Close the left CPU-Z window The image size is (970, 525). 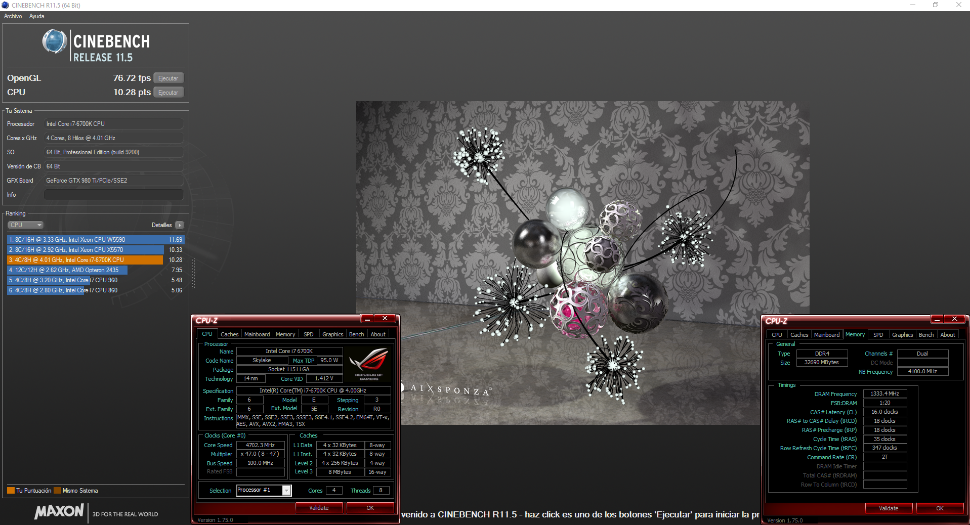coord(385,319)
